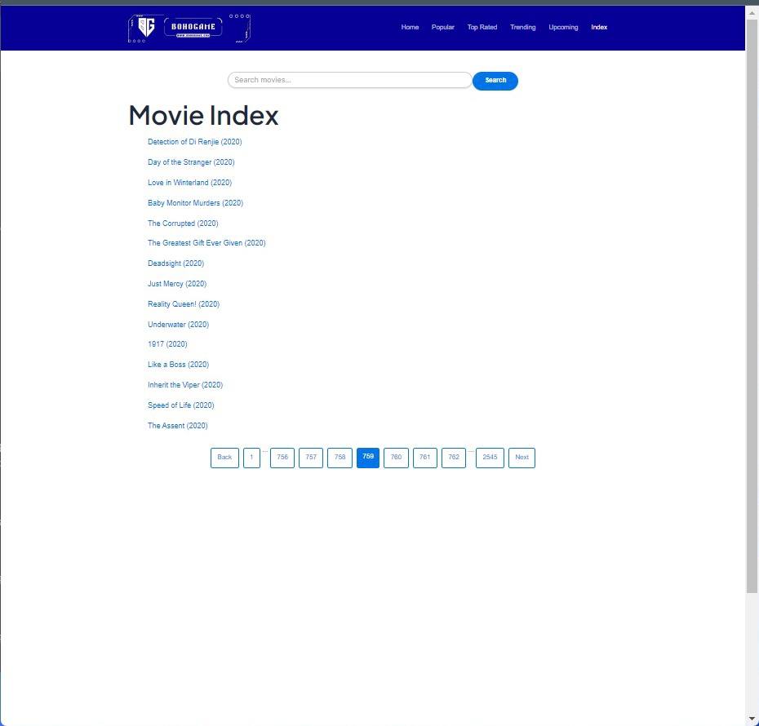Go to Home in the navigation bar
Image resolution: width=759 pixels, height=726 pixels.
pos(410,27)
